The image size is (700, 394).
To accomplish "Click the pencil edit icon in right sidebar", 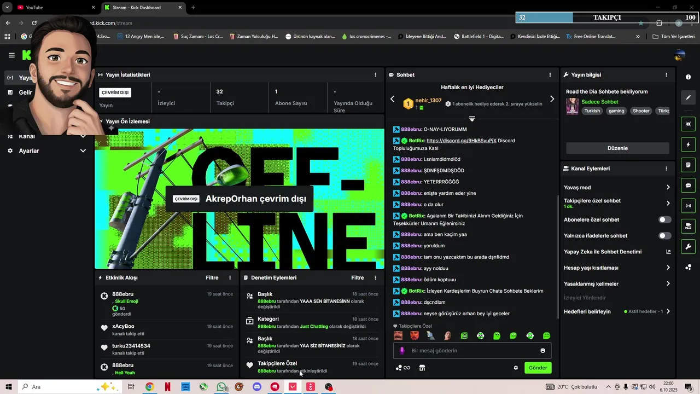I will (x=689, y=97).
